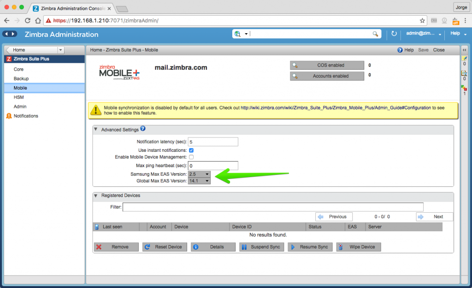This screenshot has width=472, height=288.
Task: Go to Next page of devices
Action: tap(434, 217)
